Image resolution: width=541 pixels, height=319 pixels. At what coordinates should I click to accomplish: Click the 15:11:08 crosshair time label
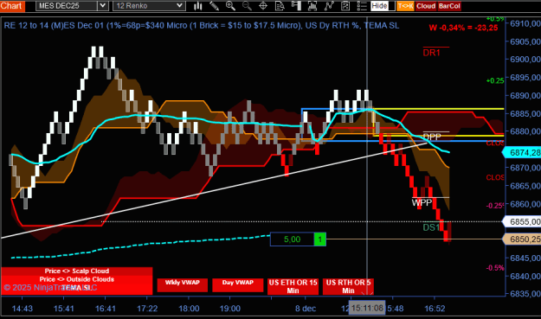(x=367, y=308)
